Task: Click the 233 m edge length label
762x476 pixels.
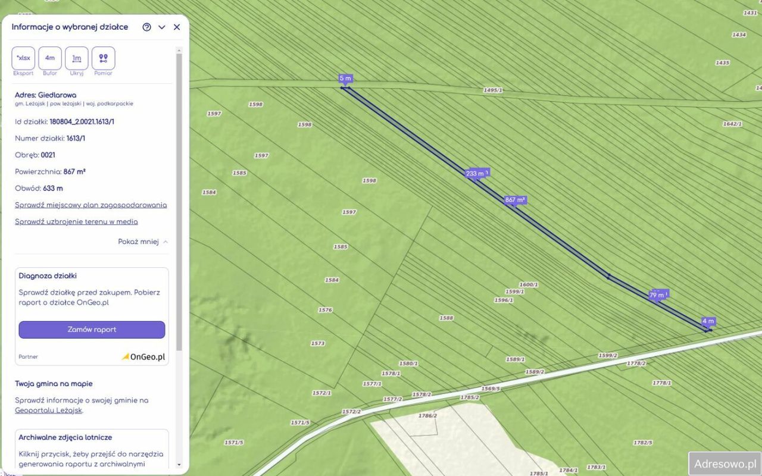Action: click(476, 173)
